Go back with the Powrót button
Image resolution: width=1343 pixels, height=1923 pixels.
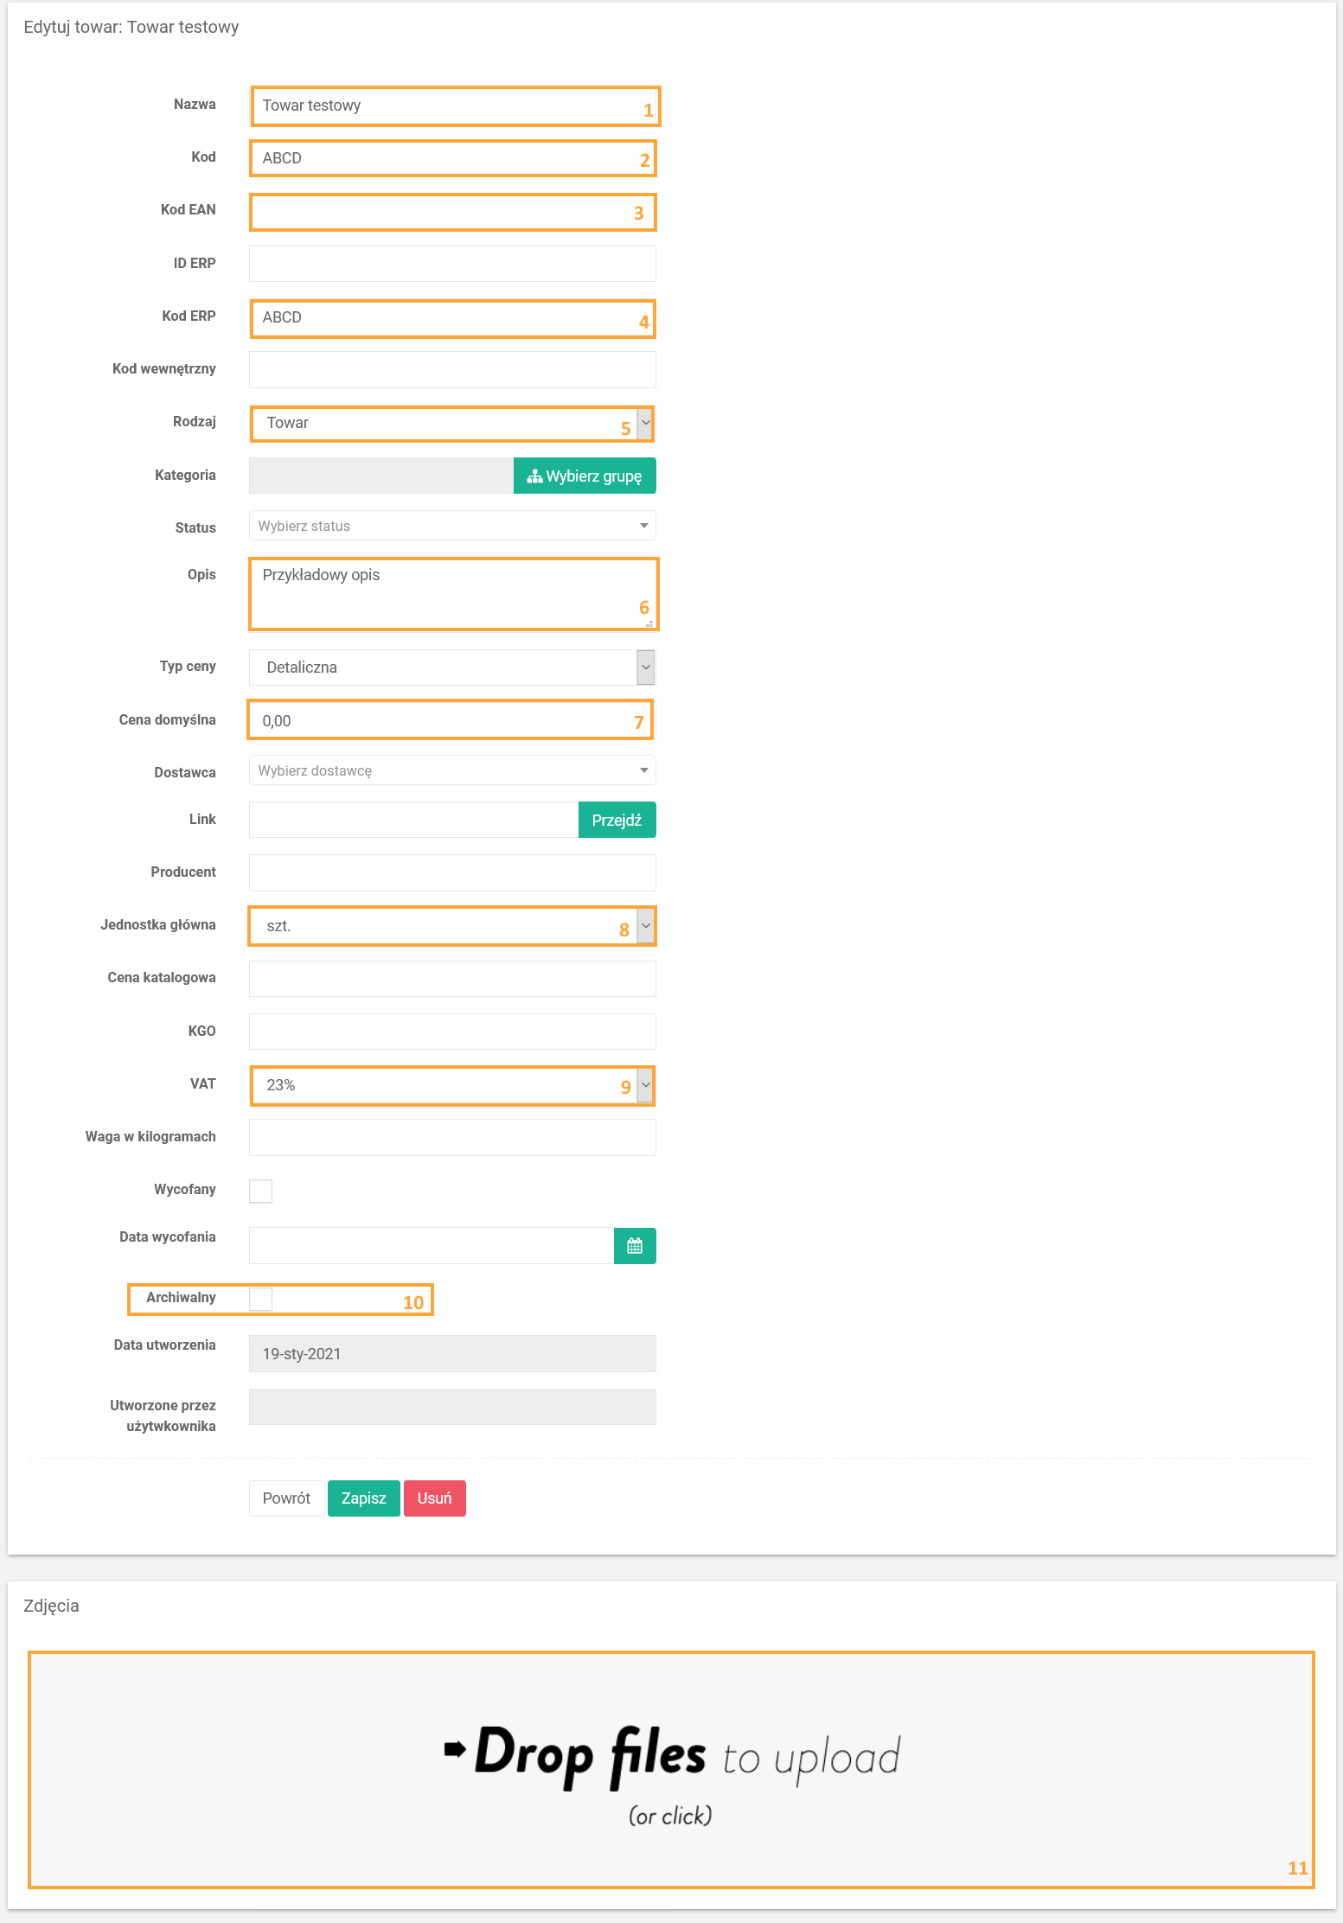[286, 1498]
